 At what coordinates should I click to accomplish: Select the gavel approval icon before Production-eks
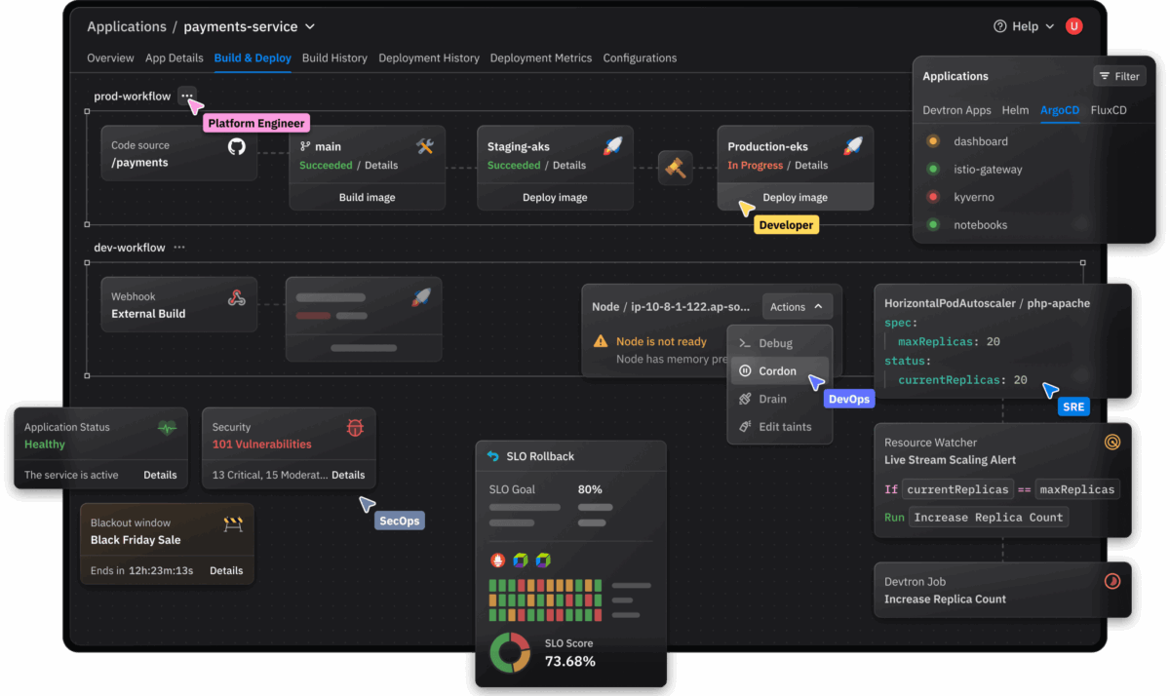click(676, 168)
